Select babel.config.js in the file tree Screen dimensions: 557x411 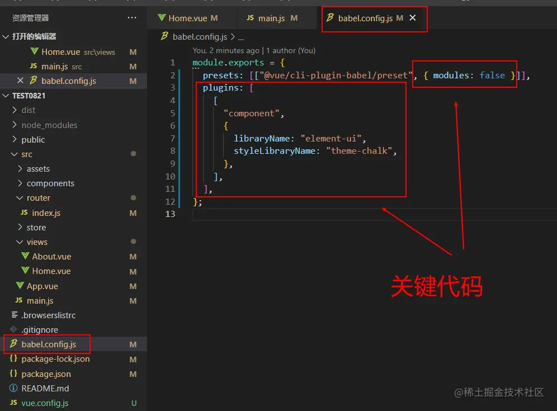tap(73, 344)
